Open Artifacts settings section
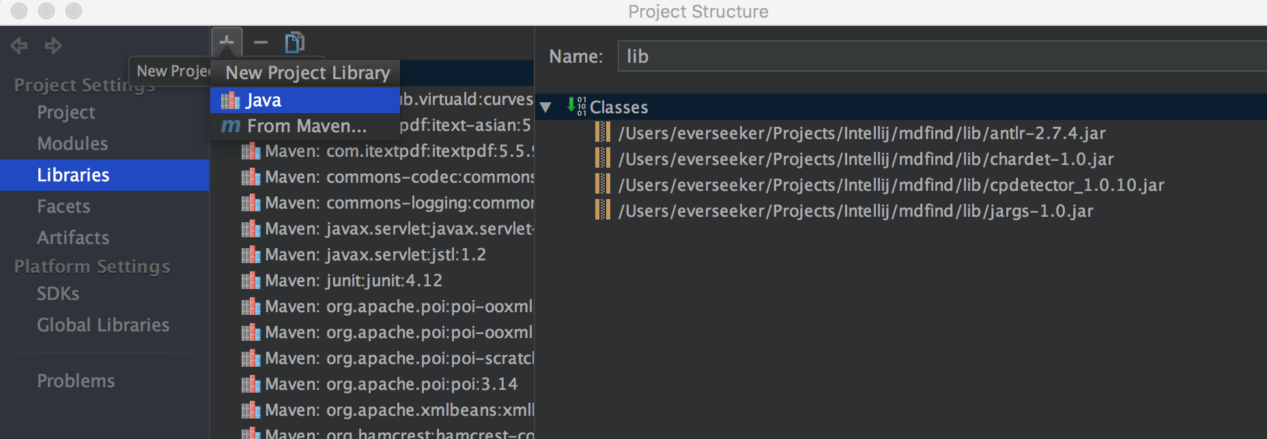This screenshot has width=1267, height=439. pos(73,238)
